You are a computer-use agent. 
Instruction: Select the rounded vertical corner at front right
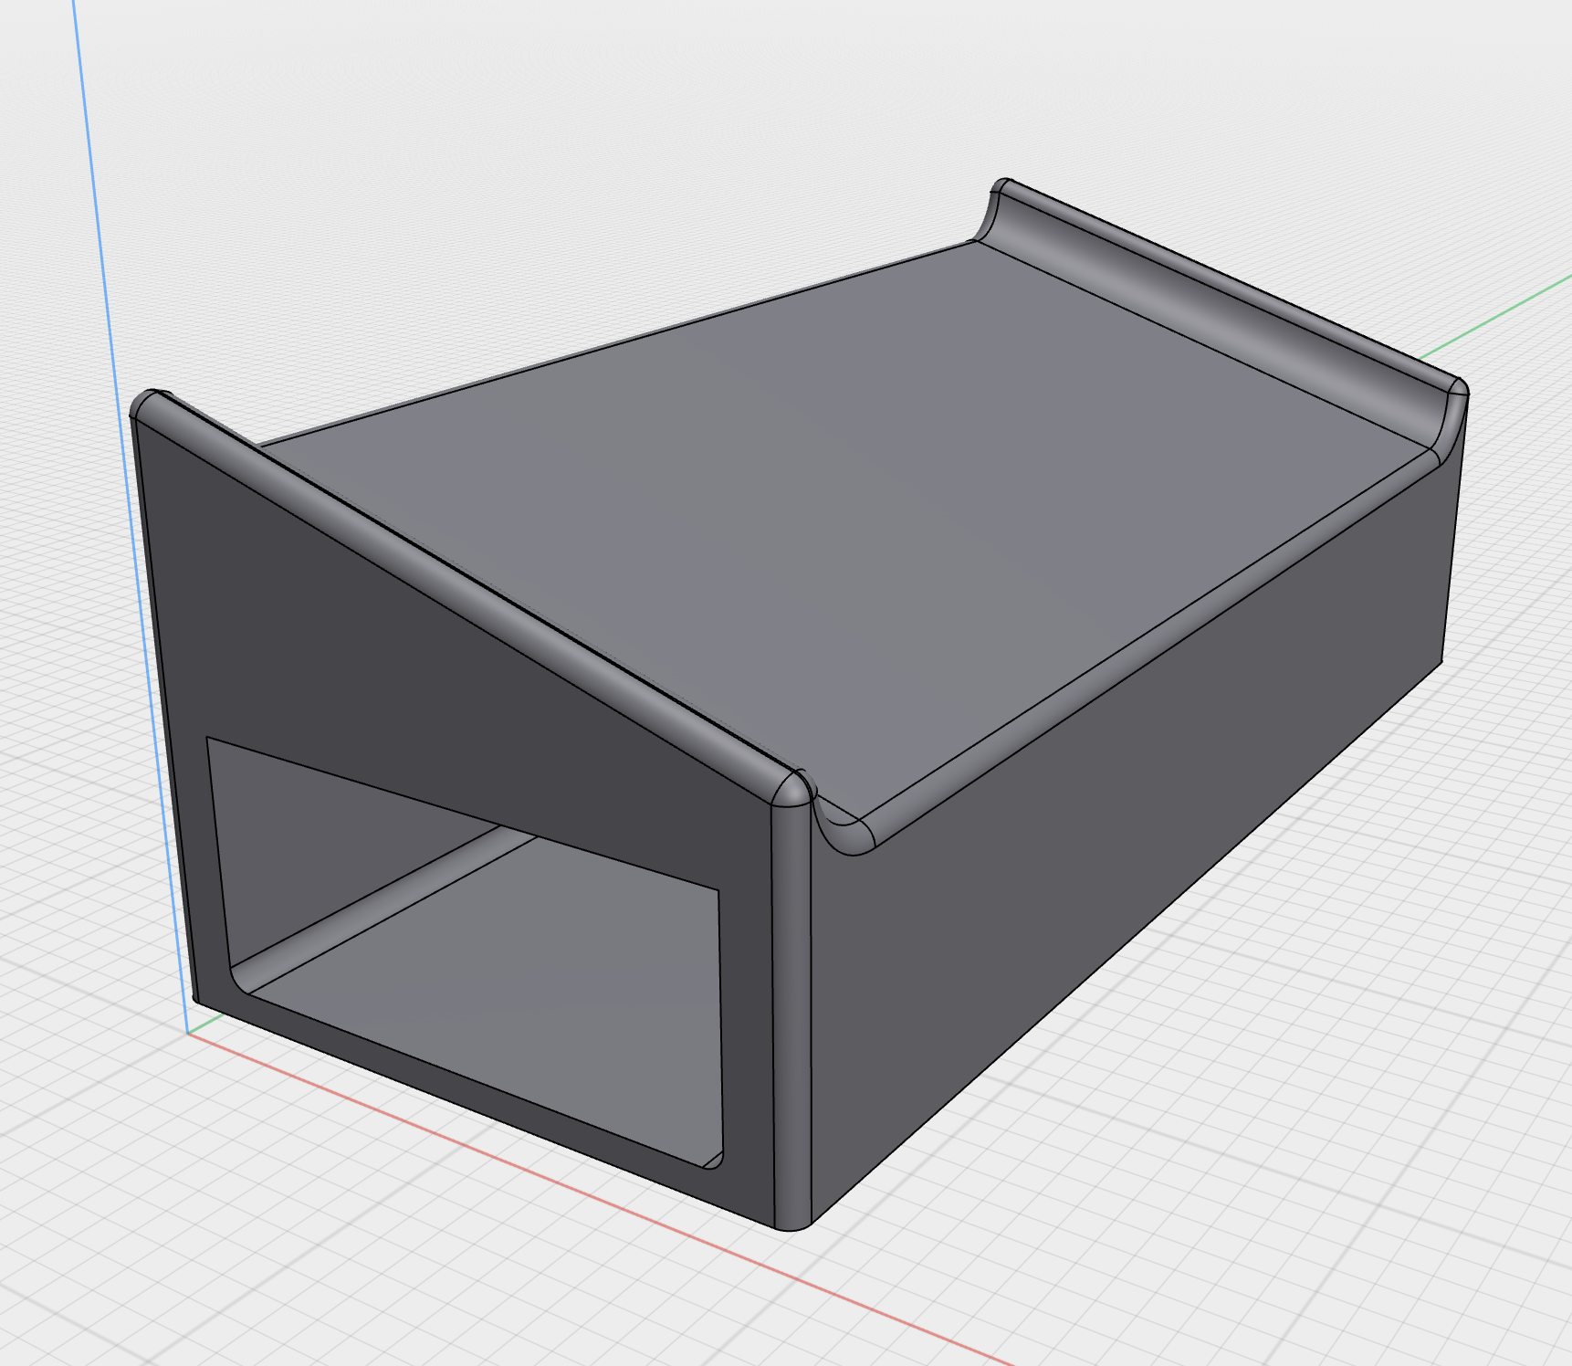coord(791,1014)
